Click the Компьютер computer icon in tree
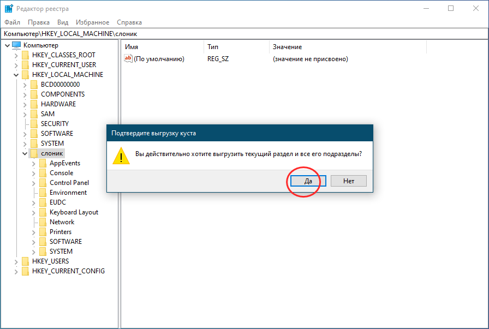The height and width of the screenshot is (329, 489). tap(16, 45)
